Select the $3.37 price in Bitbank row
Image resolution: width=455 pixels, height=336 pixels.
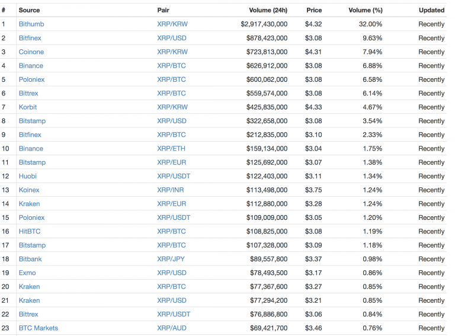(x=313, y=259)
